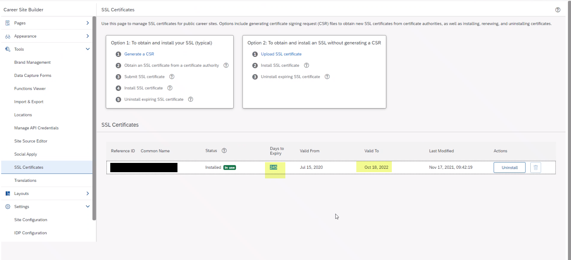Open help for Obtain SSL certificate from authority

pos(226,65)
